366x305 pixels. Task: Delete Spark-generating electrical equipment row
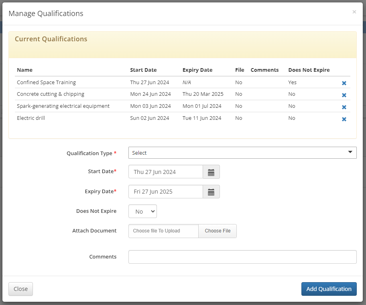[x=344, y=107]
